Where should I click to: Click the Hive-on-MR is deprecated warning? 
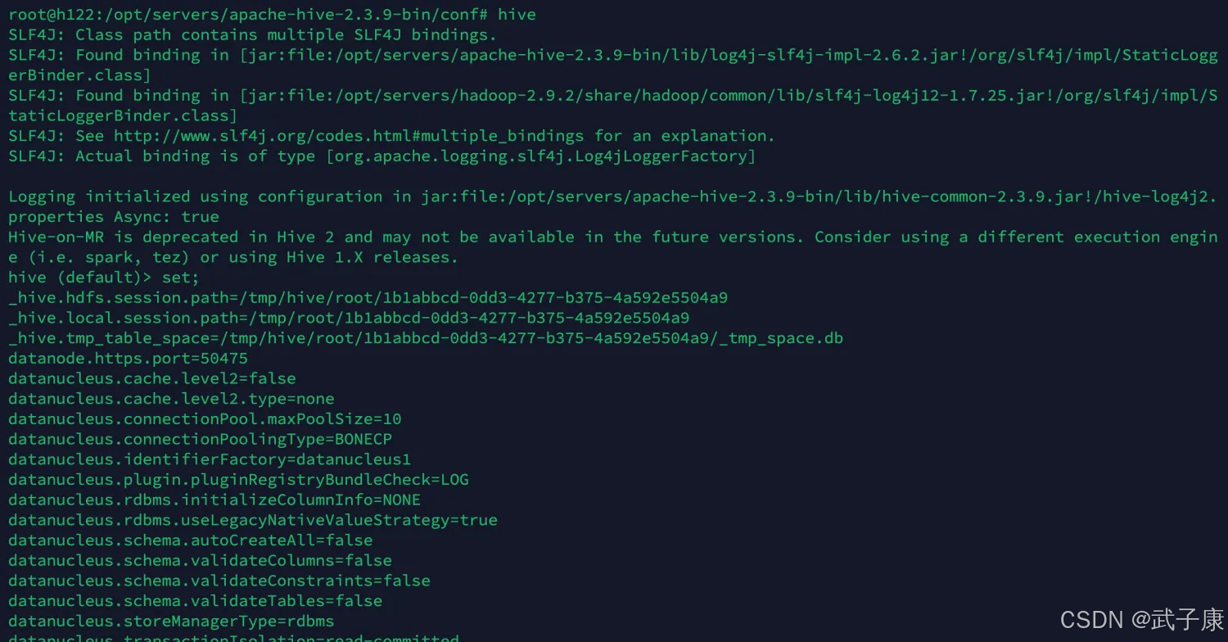click(612, 247)
